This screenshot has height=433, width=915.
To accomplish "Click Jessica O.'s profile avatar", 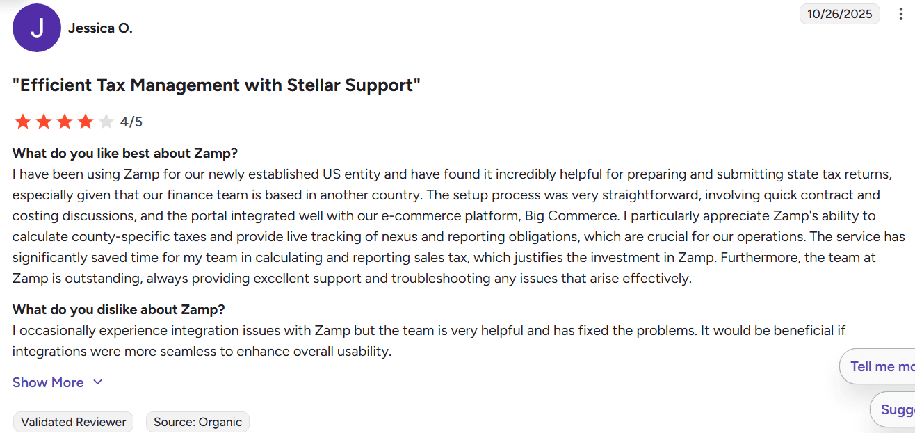I will [x=37, y=28].
